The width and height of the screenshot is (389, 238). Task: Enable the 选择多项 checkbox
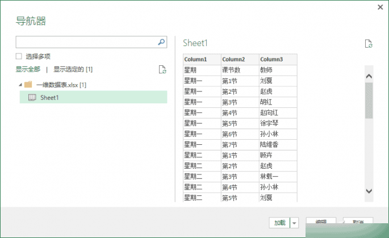[x=19, y=56]
